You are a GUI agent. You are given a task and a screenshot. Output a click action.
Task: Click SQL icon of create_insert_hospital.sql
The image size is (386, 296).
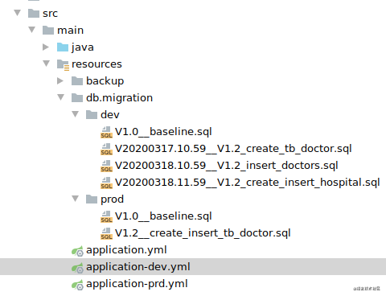(106, 183)
